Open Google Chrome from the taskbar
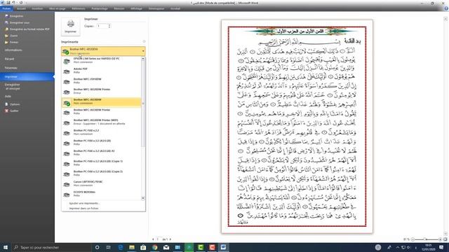The width and height of the screenshot is (449, 252). 155,247
